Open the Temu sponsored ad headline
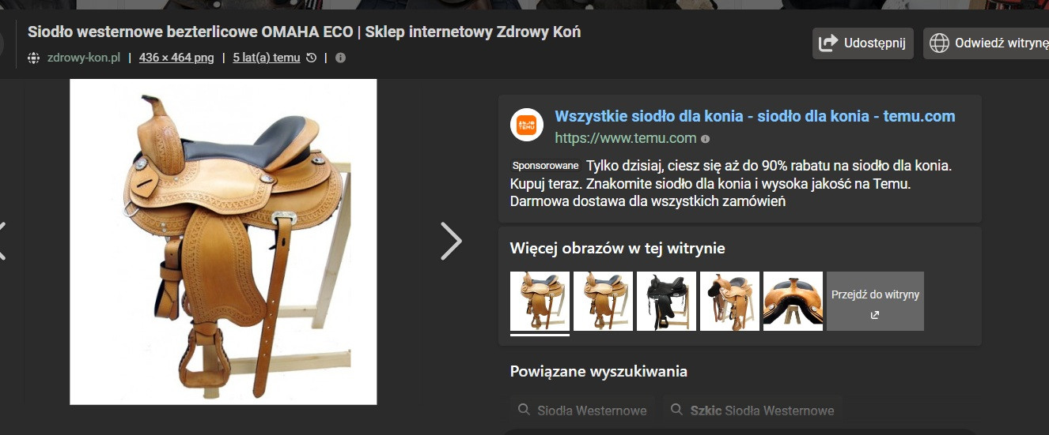This screenshot has width=1049, height=435. click(x=755, y=116)
